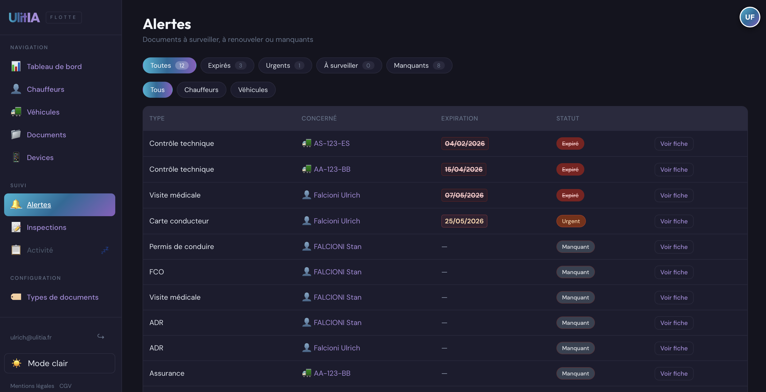Open Voir fiche for FCO row
This screenshot has width=766, height=392.
(x=674, y=272)
